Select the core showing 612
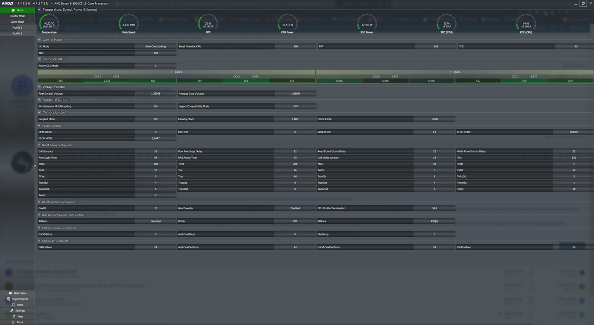 pyautogui.click(x=478, y=81)
